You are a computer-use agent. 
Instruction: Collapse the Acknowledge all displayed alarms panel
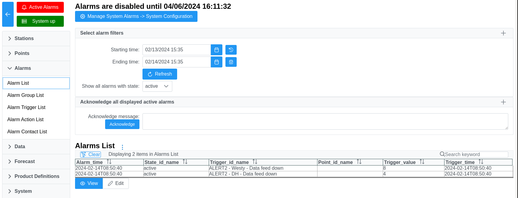click(x=503, y=102)
